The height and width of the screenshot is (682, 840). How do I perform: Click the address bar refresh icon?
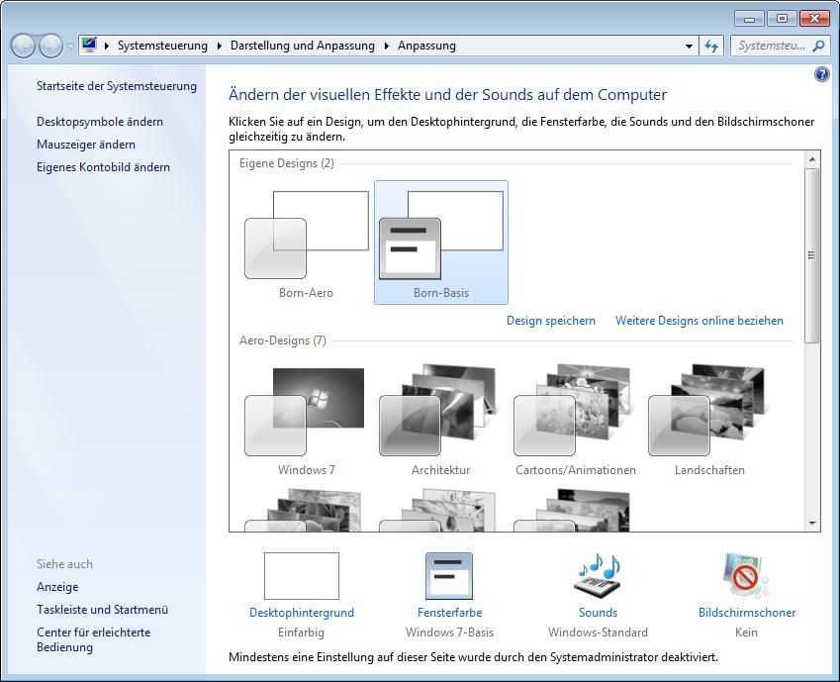coord(711,47)
